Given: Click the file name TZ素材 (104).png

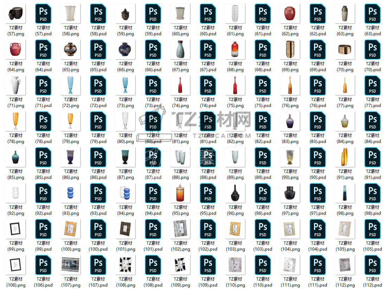Looking at the screenshot, I should coord(290,246).
